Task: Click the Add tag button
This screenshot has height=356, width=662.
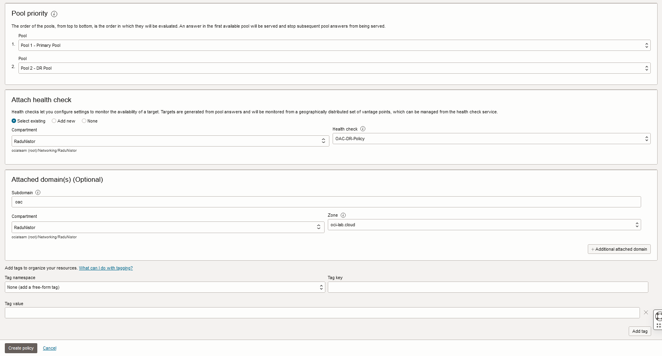Action: [x=640, y=331]
